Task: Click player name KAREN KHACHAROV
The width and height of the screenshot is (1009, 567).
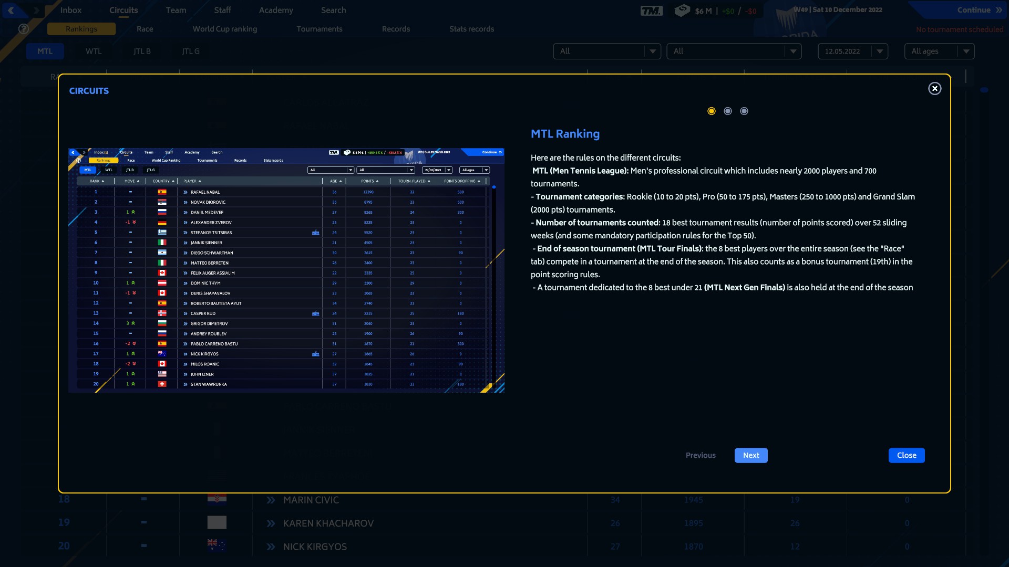Action: click(x=328, y=523)
